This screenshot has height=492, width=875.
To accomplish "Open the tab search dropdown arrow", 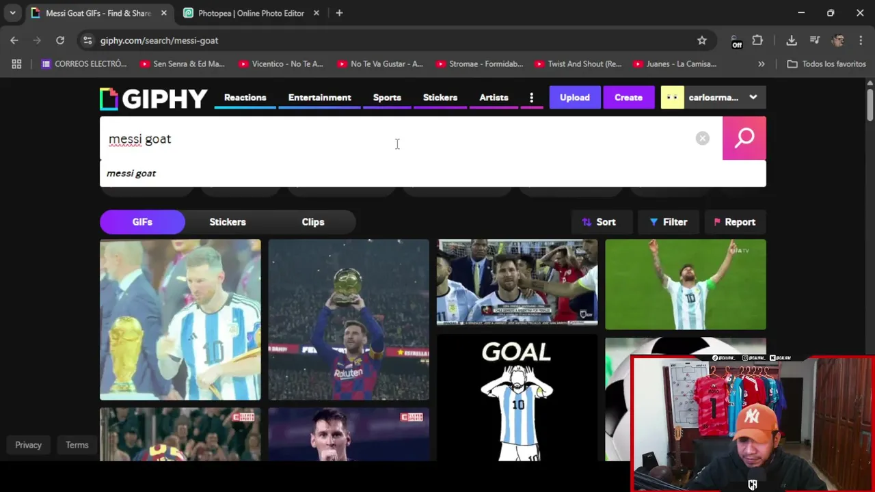I will 12,13.
